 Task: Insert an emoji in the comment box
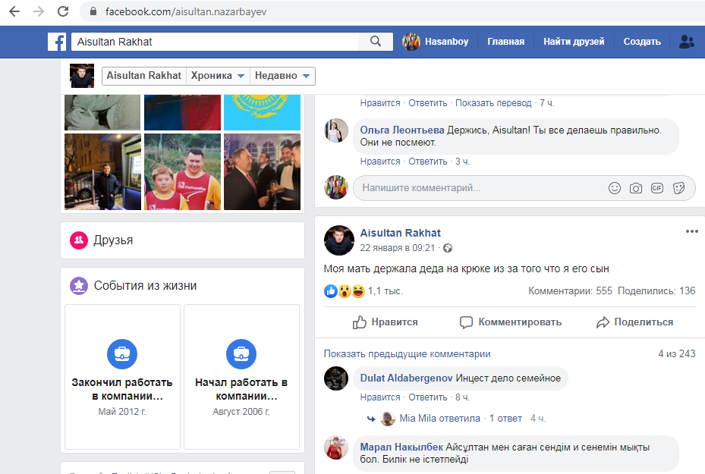615,188
